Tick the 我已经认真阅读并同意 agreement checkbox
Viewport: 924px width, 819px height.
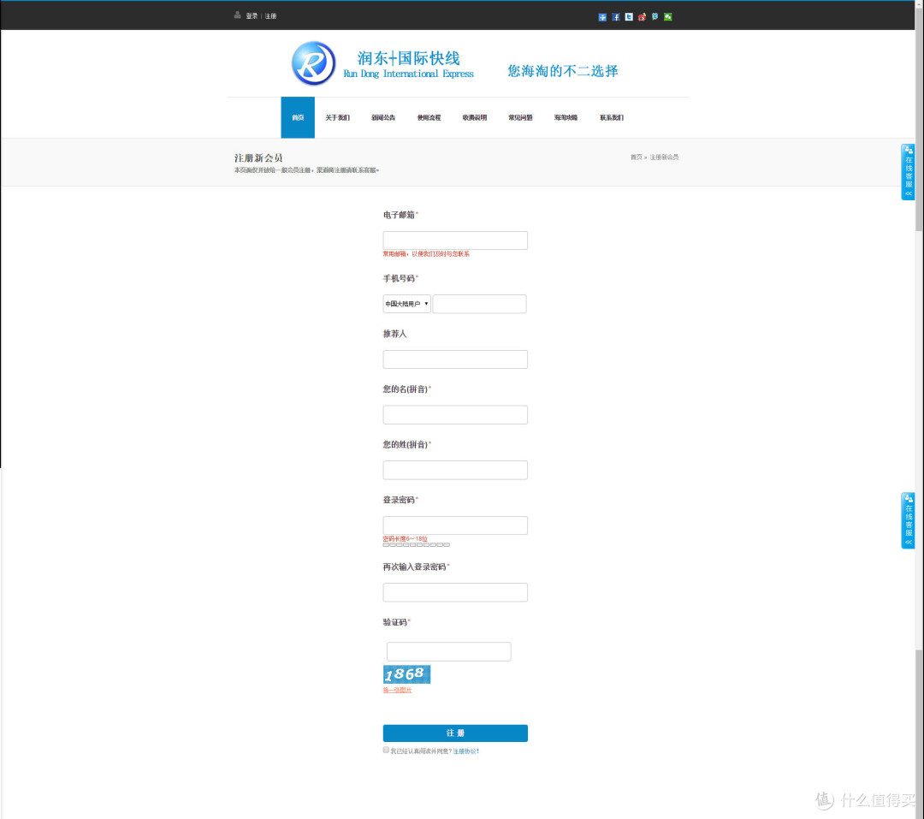(x=386, y=750)
